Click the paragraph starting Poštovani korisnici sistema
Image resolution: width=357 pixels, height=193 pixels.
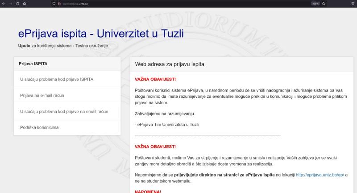click(241, 96)
